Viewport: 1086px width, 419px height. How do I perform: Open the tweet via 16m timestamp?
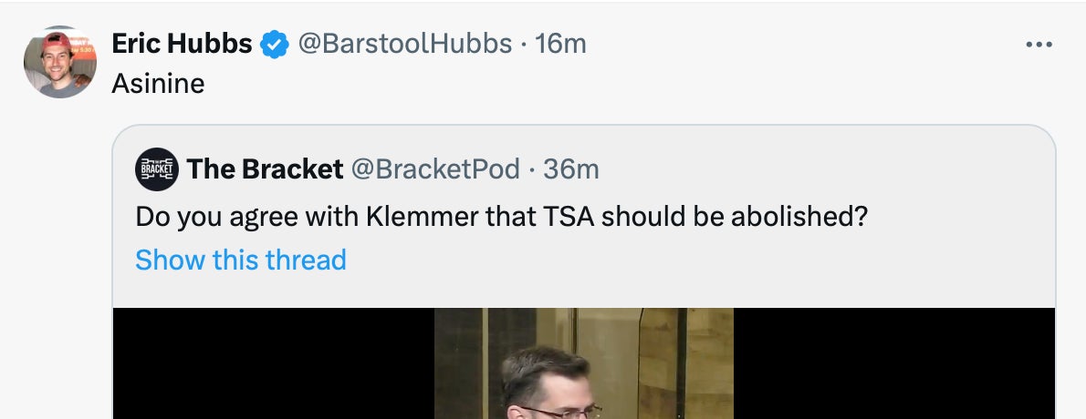[560, 44]
